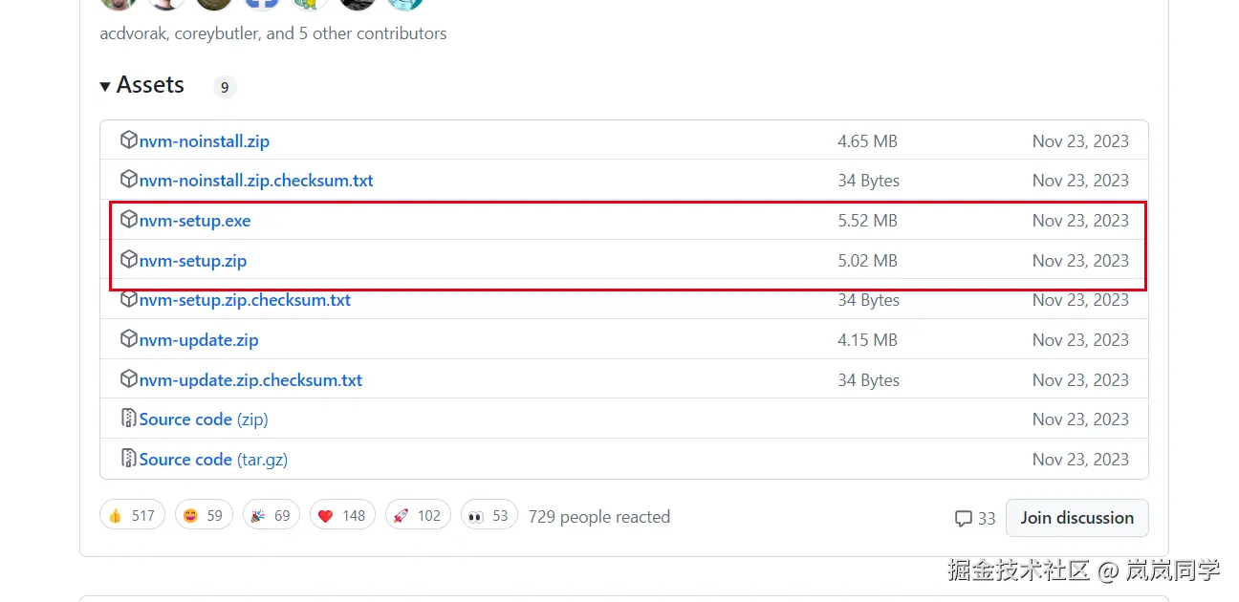
Task: Toggle the thumbs up reaction
Action: pyautogui.click(x=132, y=516)
